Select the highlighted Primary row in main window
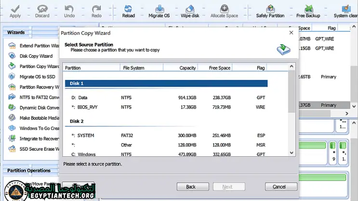The image size is (358, 201). point(324,105)
